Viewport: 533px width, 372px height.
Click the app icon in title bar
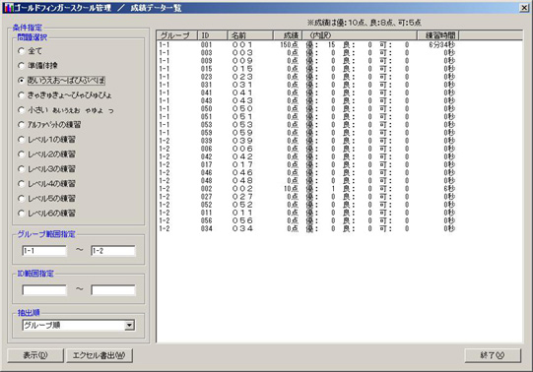[x=8, y=8]
